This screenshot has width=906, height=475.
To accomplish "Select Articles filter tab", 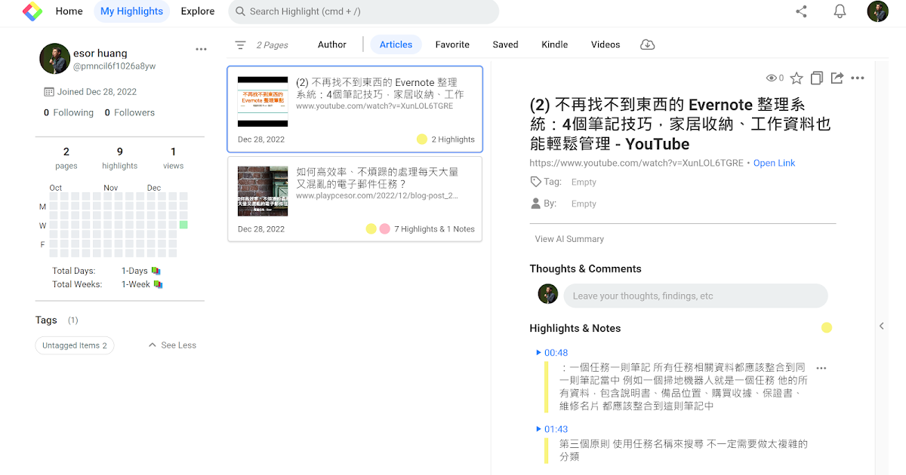I will point(396,44).
